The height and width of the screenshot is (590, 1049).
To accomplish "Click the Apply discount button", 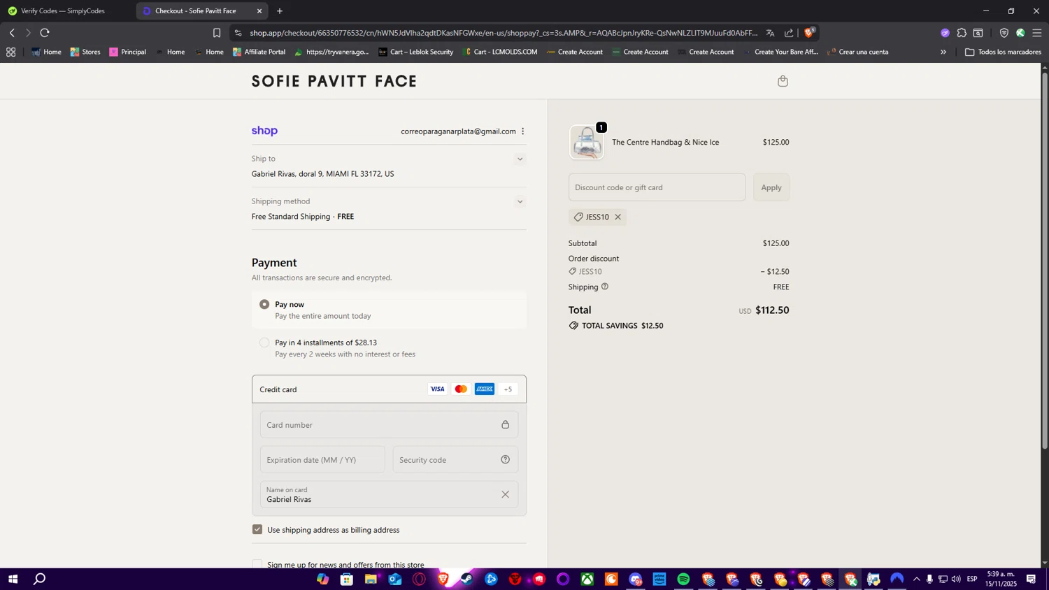I will (x=771, y=187).
